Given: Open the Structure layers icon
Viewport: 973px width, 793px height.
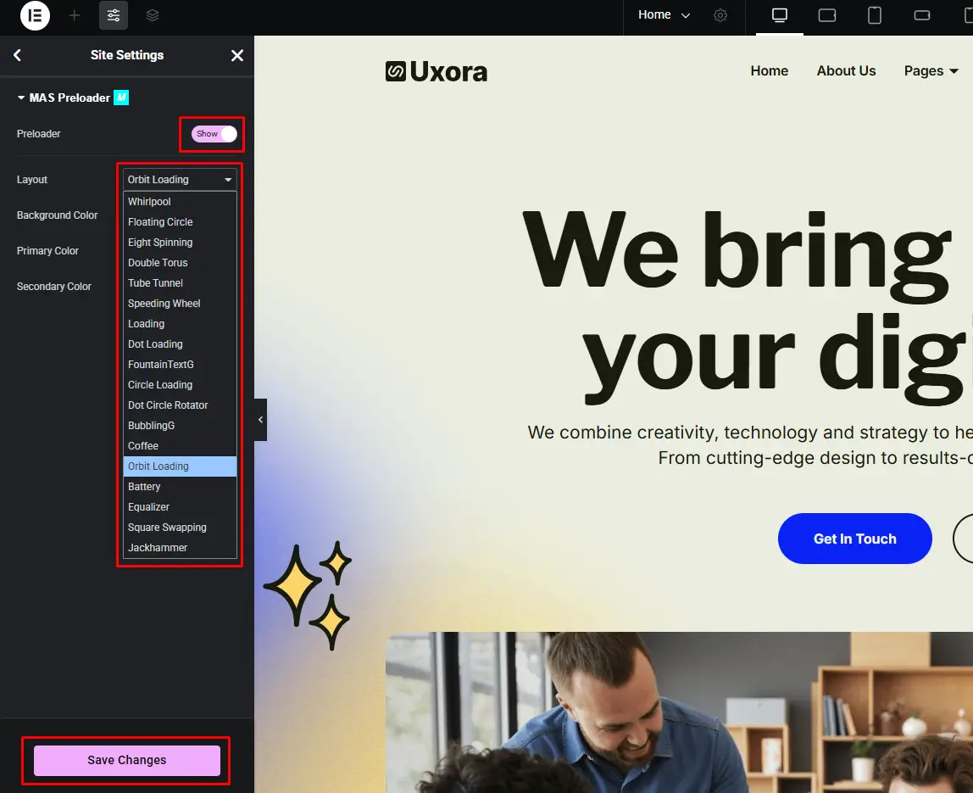Looking at the screenshot, I should [153, 15].
